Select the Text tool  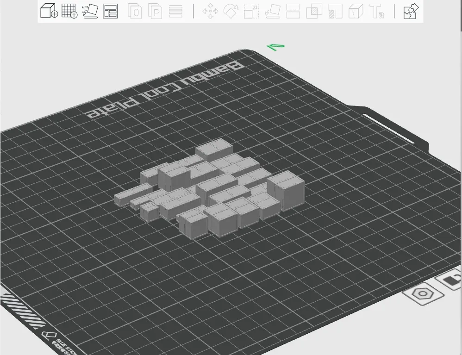click(377, 12)
